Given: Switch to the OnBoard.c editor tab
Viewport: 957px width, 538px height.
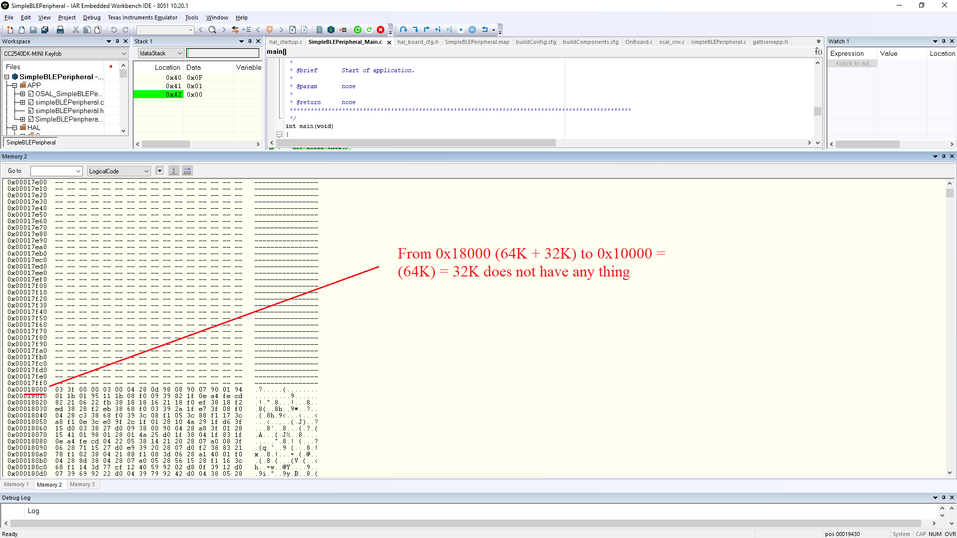Looking at the screenshot, I should pos(638,42).
